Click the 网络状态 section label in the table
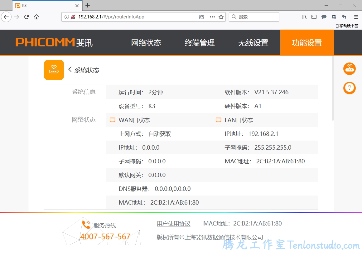362x253 pixels. [x=84, y=120]
